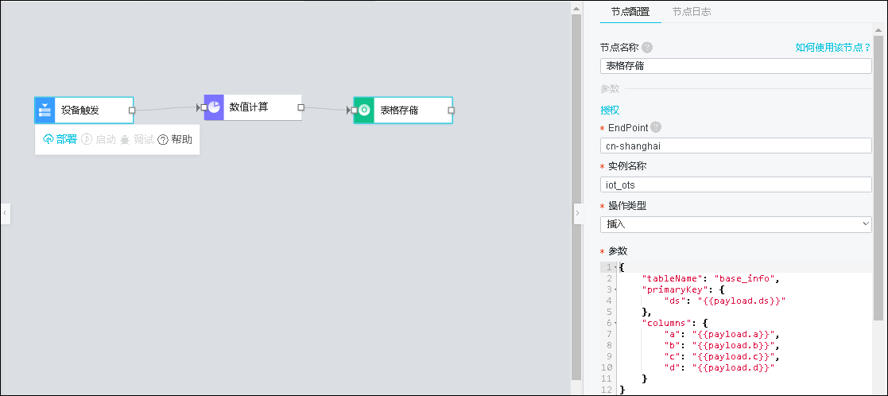Click the EndPoint input with cn-shanghai

click(x=735, y=146)
